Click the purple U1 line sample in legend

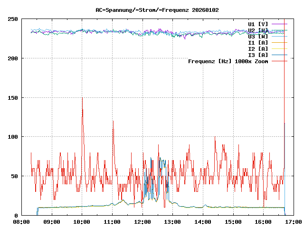point(279,24)
